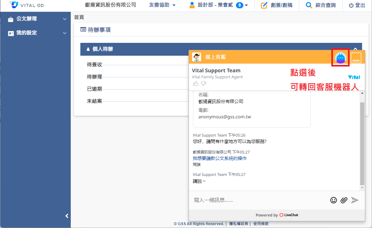Image resolution: width=372 pixels, height=228 pixels.
Task: Open the 使用條款 footer link
Action: point(261,224)
